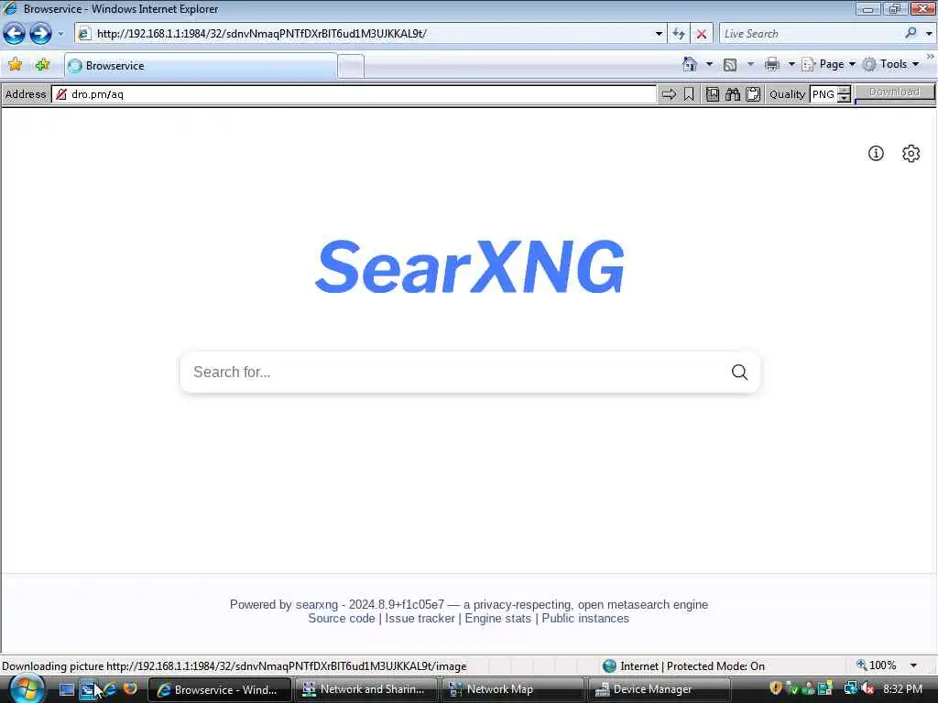Click the Browservice address field dro.pm/aq
The image size is (938, 703).
354,94
